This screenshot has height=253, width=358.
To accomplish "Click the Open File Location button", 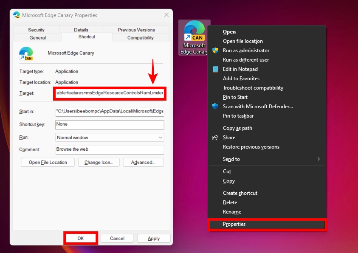I will tap(48, 163).
